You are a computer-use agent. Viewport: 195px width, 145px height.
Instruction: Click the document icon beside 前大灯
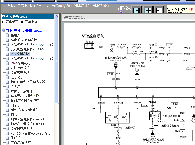(7, 87)
